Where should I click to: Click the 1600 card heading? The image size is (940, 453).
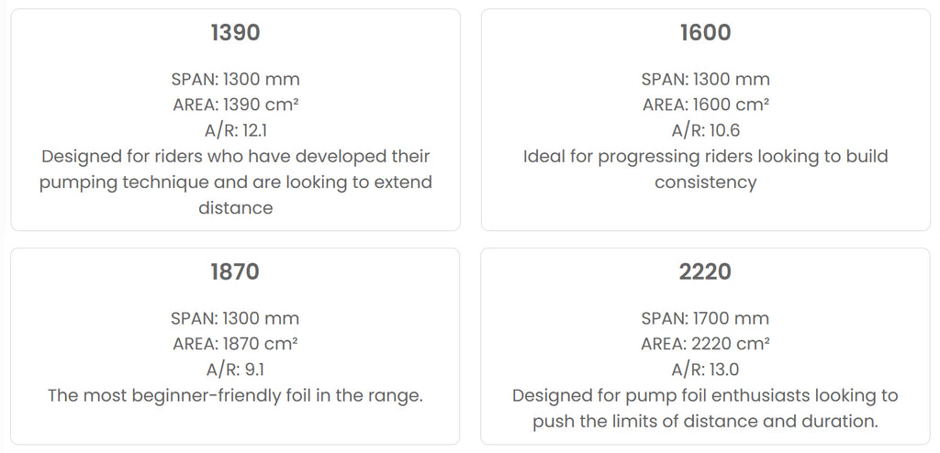coord(706,33)
